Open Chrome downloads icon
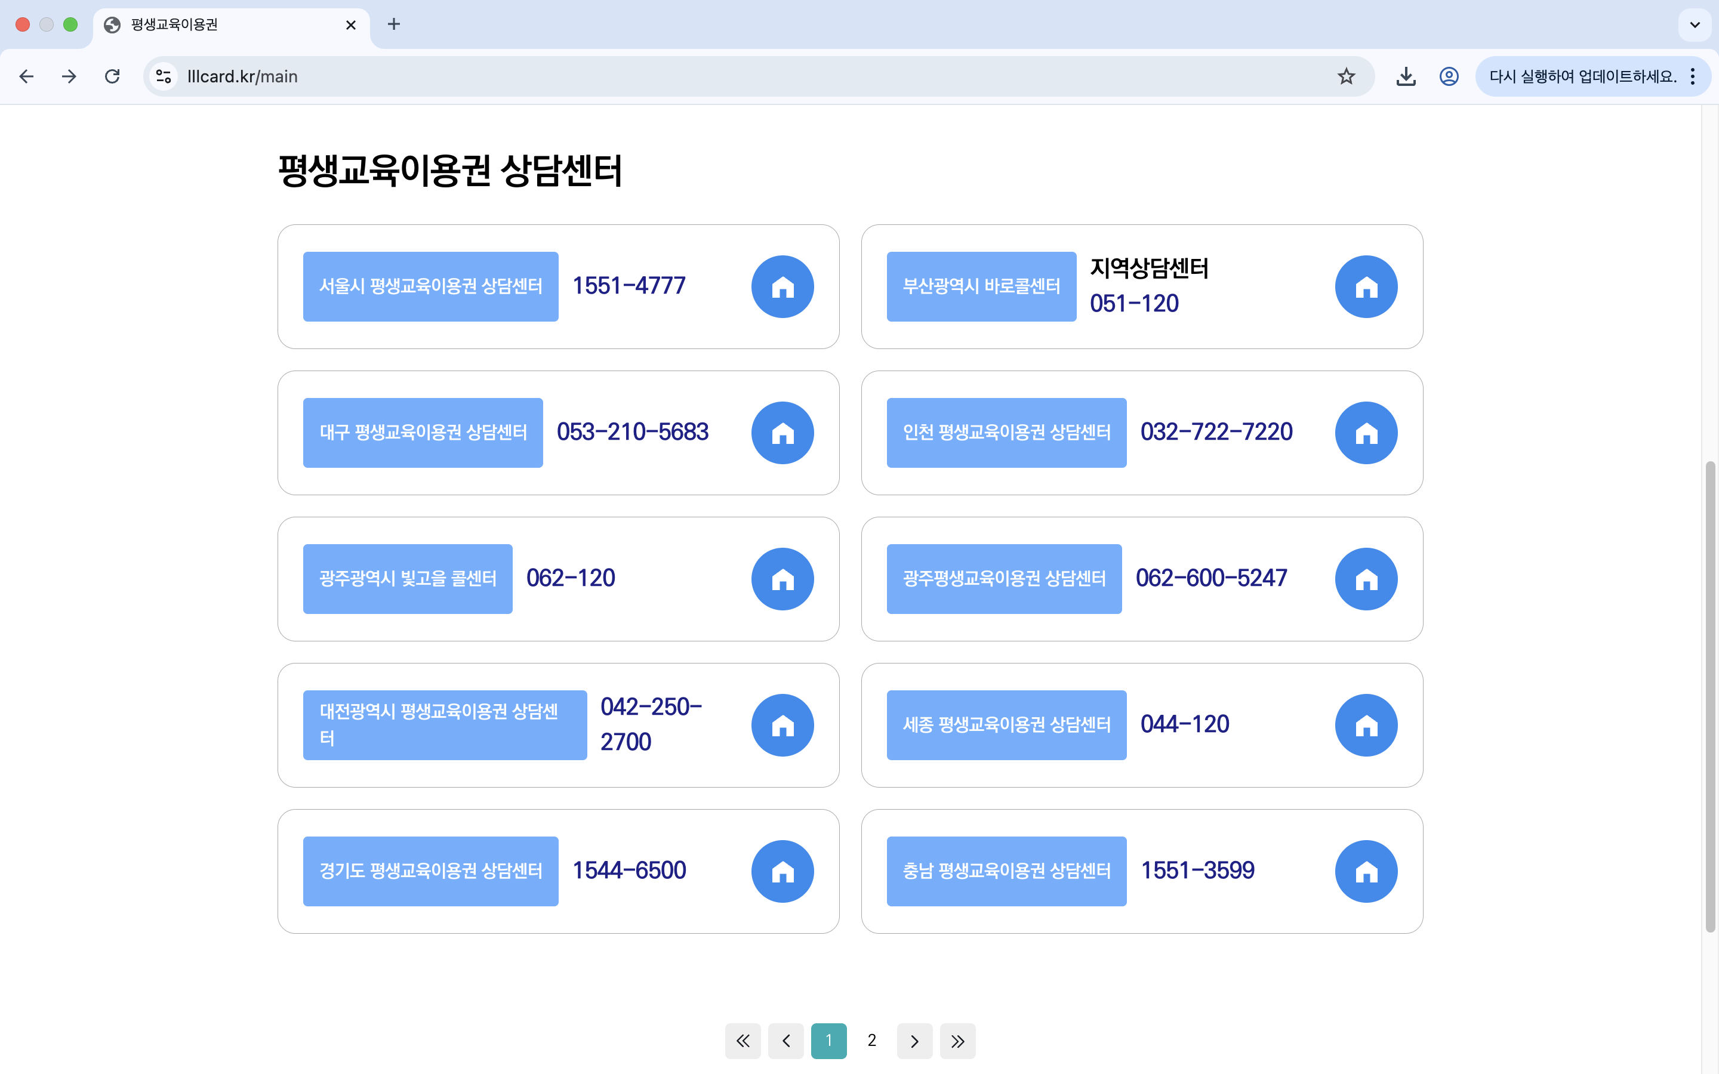This screenshot has width=1719, height=1074. click(x=1406, y=77)
